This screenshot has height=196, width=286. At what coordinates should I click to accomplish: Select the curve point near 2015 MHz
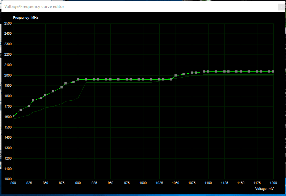pos(184,74)
